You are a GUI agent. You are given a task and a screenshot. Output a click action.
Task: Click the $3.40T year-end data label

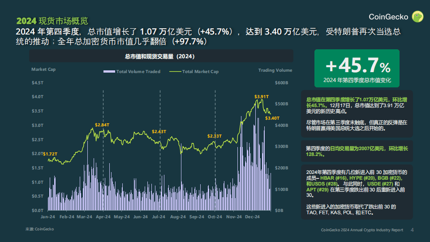pyautogui.click(x=272, y=118)
